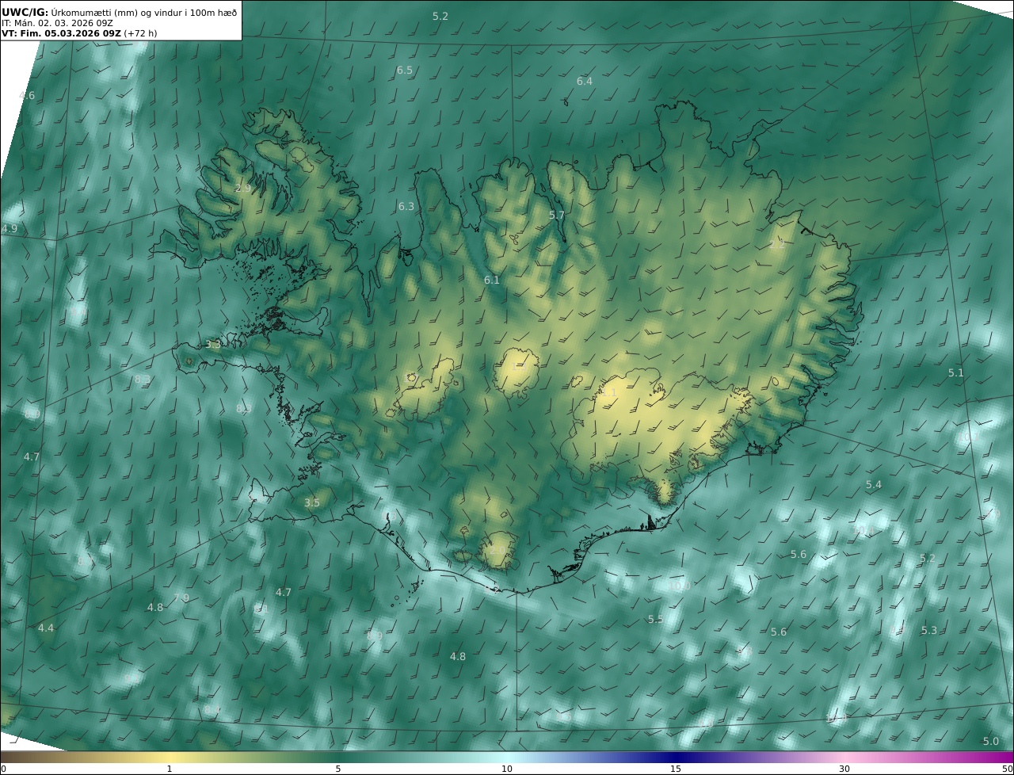Select the 'IT: Mán. 02. 03. 2026 09Z' line
Image resolution: width=1014 pixels, height=775 pixels.
[x=57, y=23]
